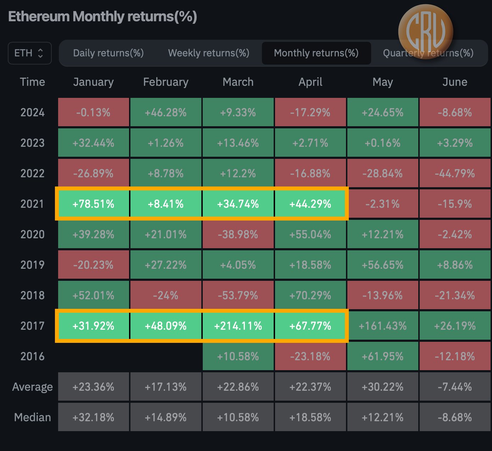
Task: Click the Ethereum Monthly returns title
Action: tap(102, 16)
